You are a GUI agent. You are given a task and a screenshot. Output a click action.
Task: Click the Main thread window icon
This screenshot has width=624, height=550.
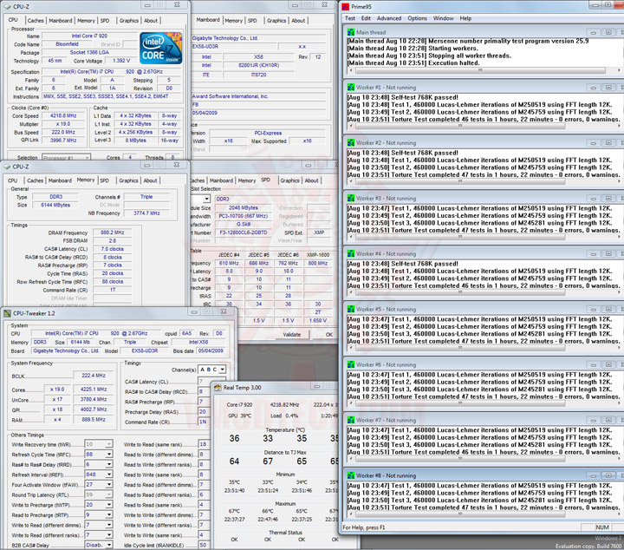(x=349, y=32)
